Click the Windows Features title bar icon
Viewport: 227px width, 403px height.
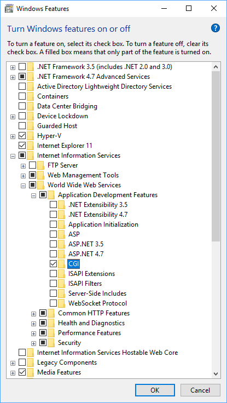[10, 8]
